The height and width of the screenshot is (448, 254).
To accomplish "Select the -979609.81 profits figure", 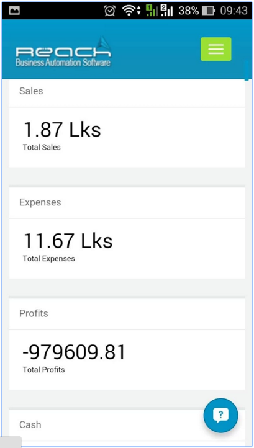I will click(74, 352).
